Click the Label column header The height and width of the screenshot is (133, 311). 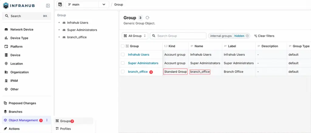point(239,46)
